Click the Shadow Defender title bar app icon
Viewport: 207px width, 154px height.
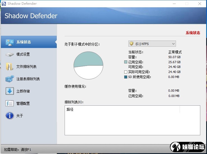click(x=4, y=4)
